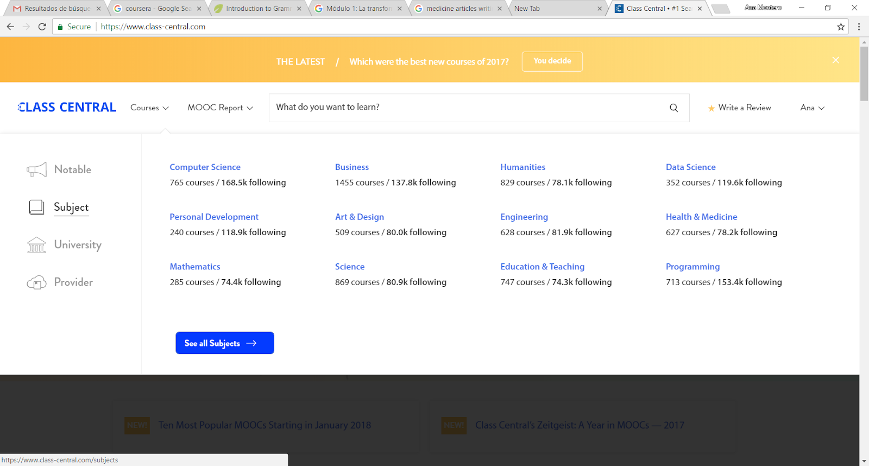
Task: Open the Humanities subject
Action: (x=522, y=167)
